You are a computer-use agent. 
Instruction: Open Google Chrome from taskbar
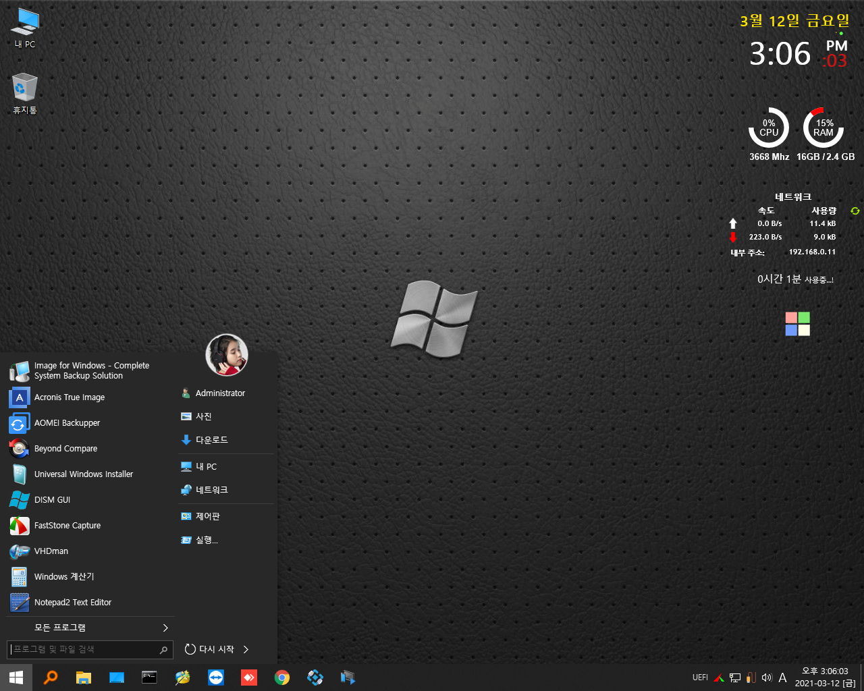(x=282, y=678)
